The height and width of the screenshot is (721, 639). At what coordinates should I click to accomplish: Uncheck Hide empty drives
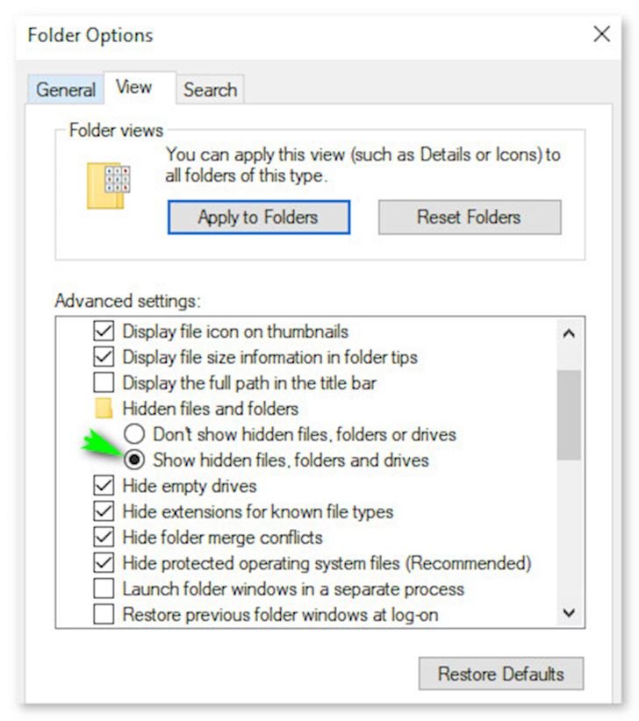104,486
